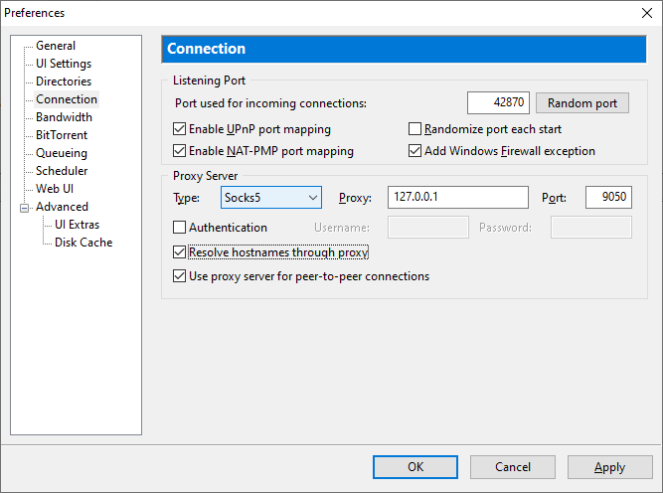Image resolution: width=663 pixels, height=493 pixels.
Task: Apply the preference changes
Action: click(609, 467)
